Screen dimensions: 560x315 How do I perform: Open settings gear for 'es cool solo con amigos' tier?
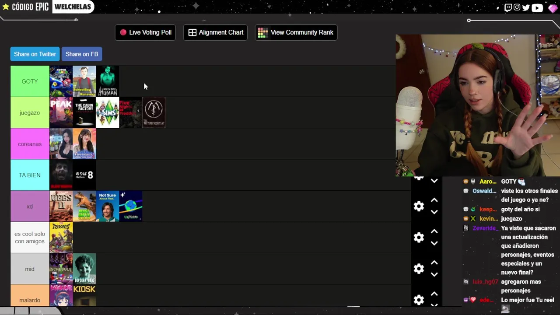(419, 237)
